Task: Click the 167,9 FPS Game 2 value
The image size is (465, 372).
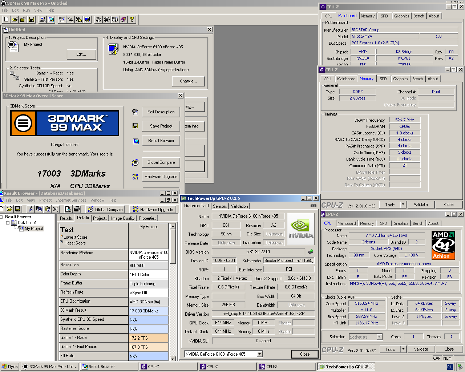Action: pos(149,347)
